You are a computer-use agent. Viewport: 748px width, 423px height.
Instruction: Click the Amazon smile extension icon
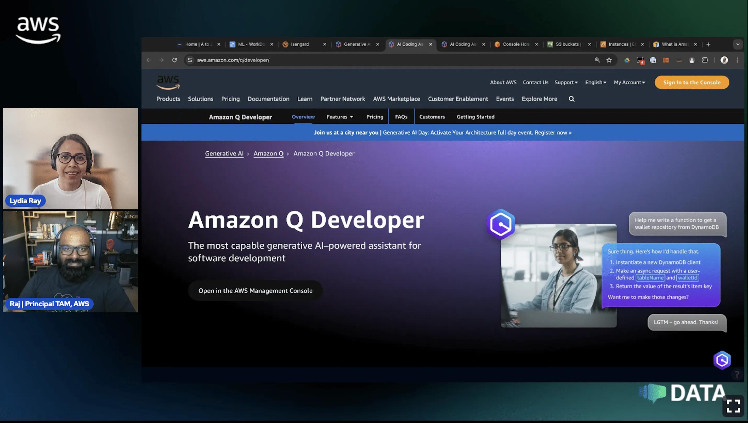(679, 60)
